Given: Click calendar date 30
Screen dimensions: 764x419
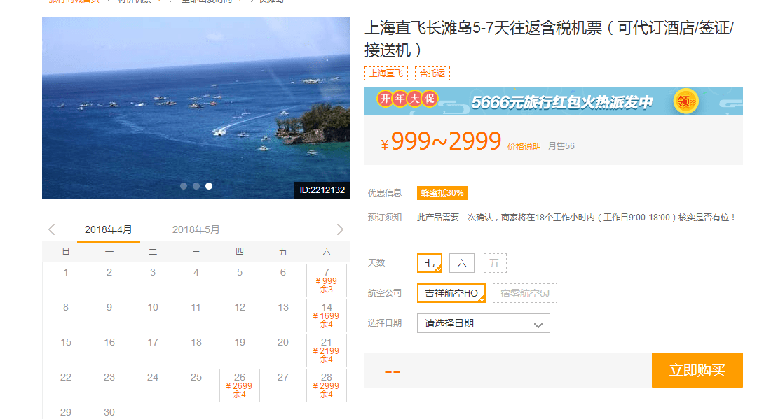Looking at the screenshot, I should pyautogui.click(x=109, y=412).
